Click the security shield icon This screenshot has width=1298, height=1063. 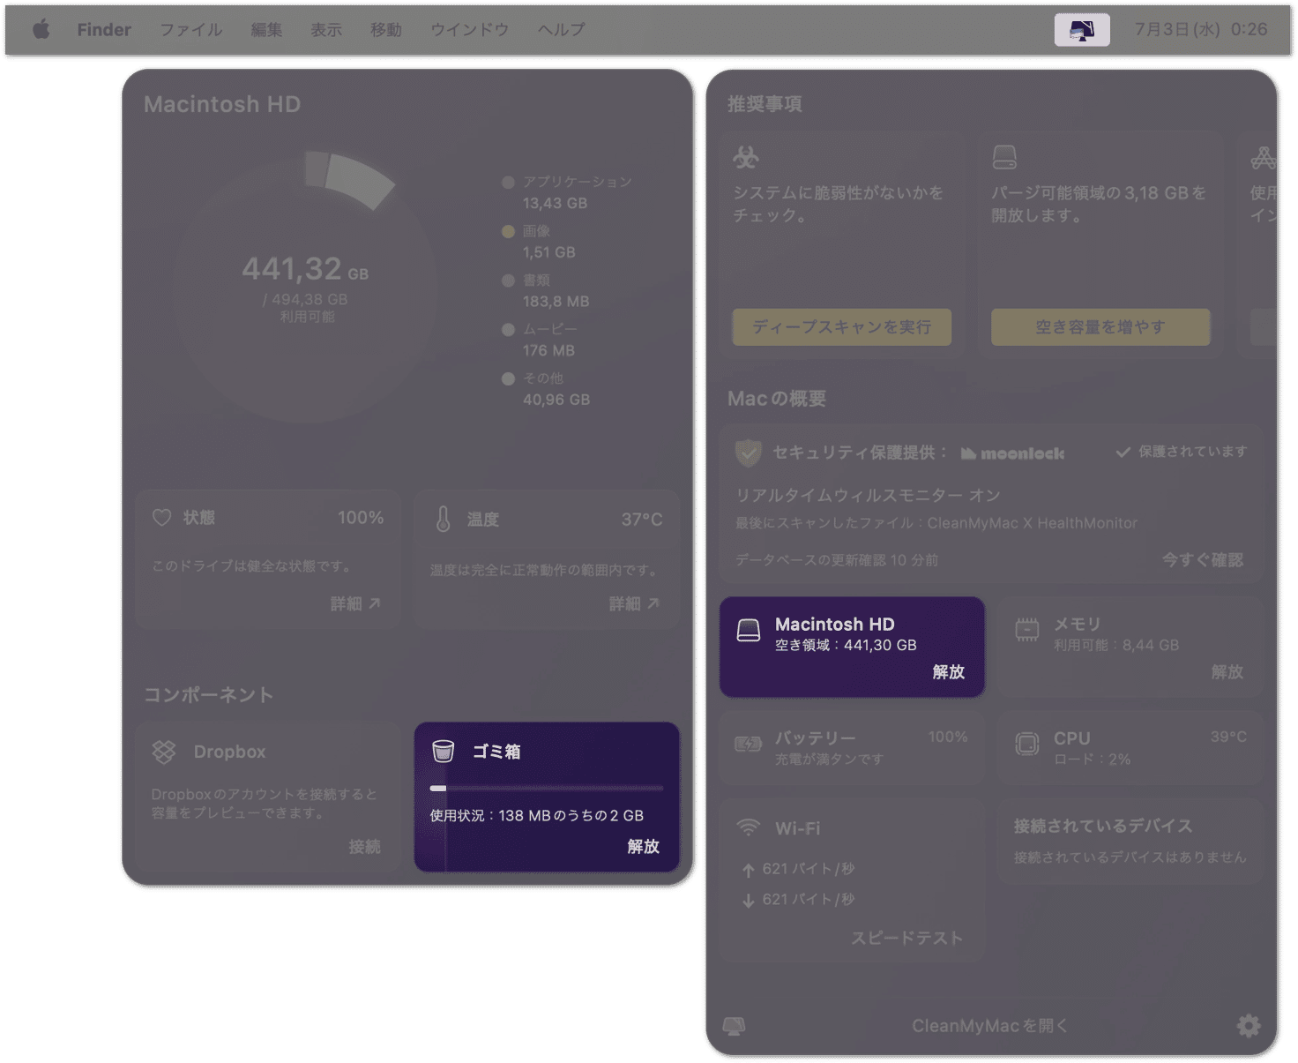748,453
